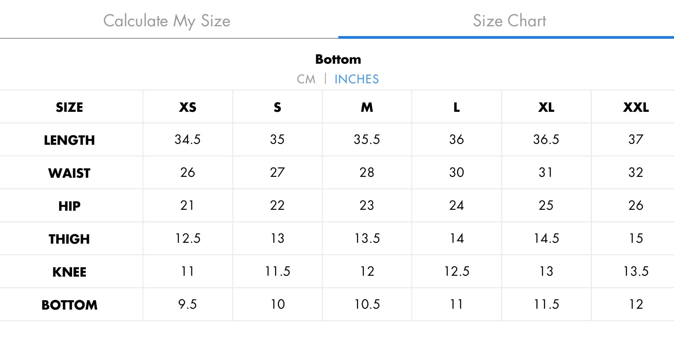The height and width of the screenshot is (343, 674).
Task: Select INCHES as the measurement unit
Action: coord(357,79)
